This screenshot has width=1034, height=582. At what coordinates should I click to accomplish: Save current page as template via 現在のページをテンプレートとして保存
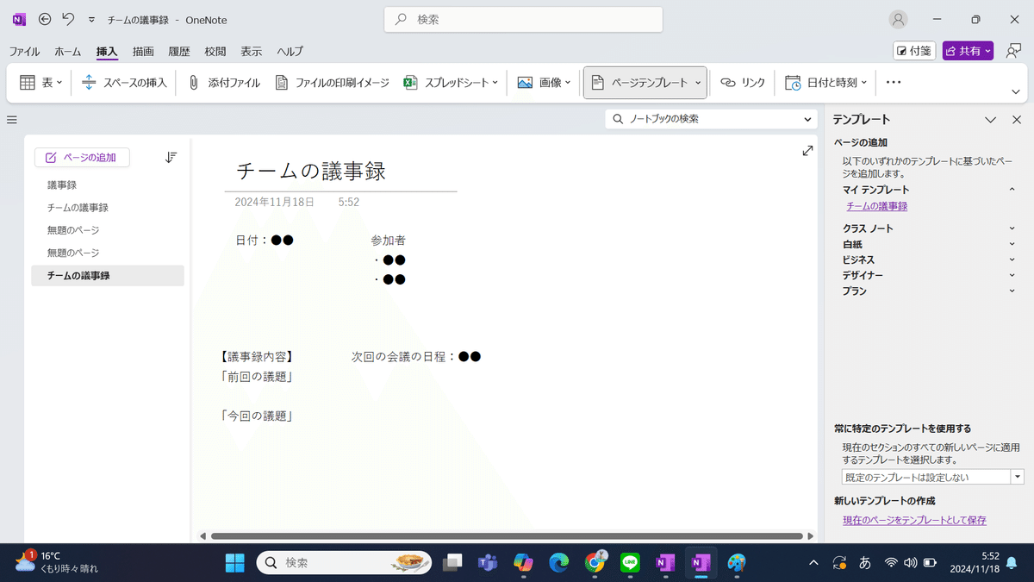pyautogui.click(x=913, y=520)
